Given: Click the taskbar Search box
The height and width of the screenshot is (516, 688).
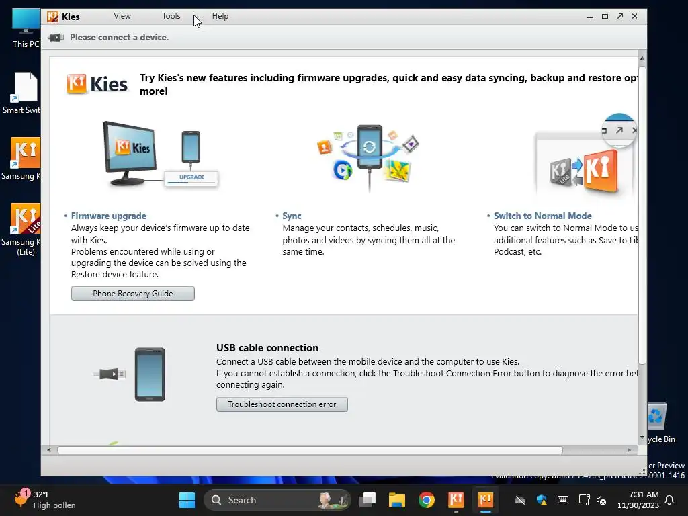Looking at the screenshot, I should 277,500.
